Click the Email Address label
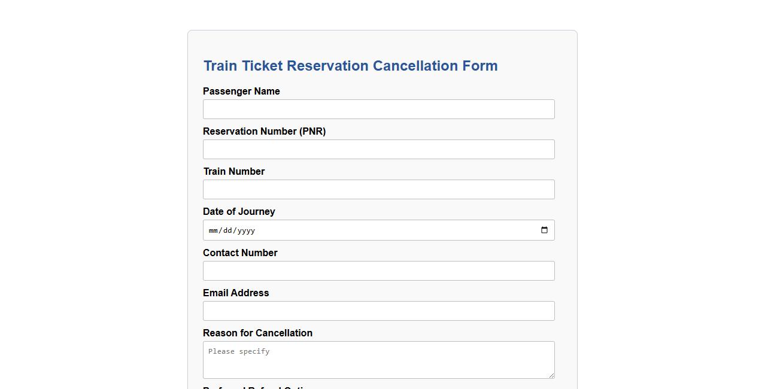Screen dimensions: 765x389 click(236, 293)
